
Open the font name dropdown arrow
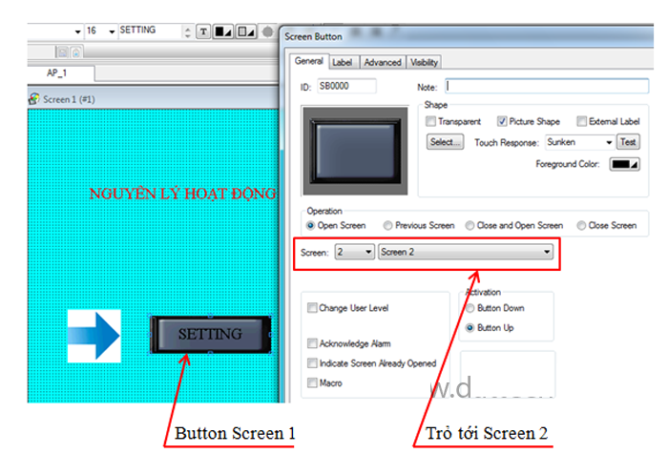77,31
